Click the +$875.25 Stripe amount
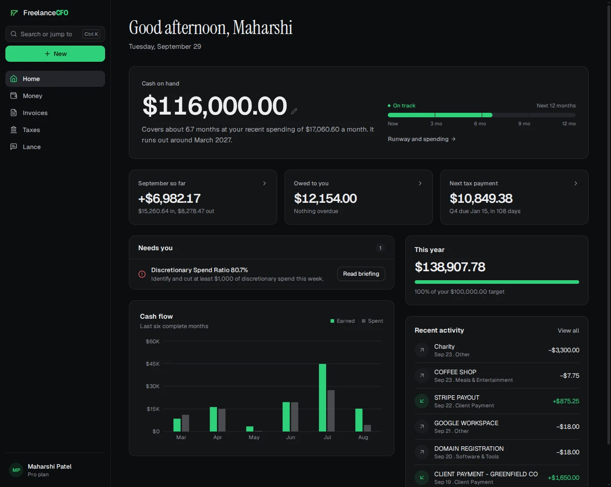Screen dimensions: 611x487 (x=566, y=401)
